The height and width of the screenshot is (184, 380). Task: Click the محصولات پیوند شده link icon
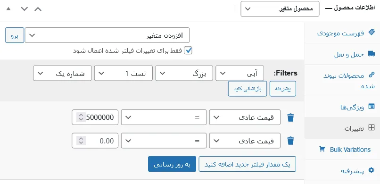[371, 75]
